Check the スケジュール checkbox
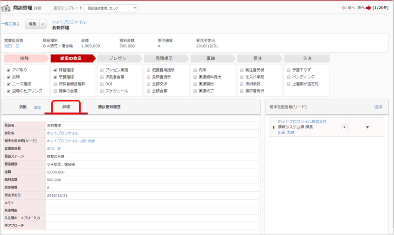The height and width of the screenshot is (235, 394). point(102,91)
